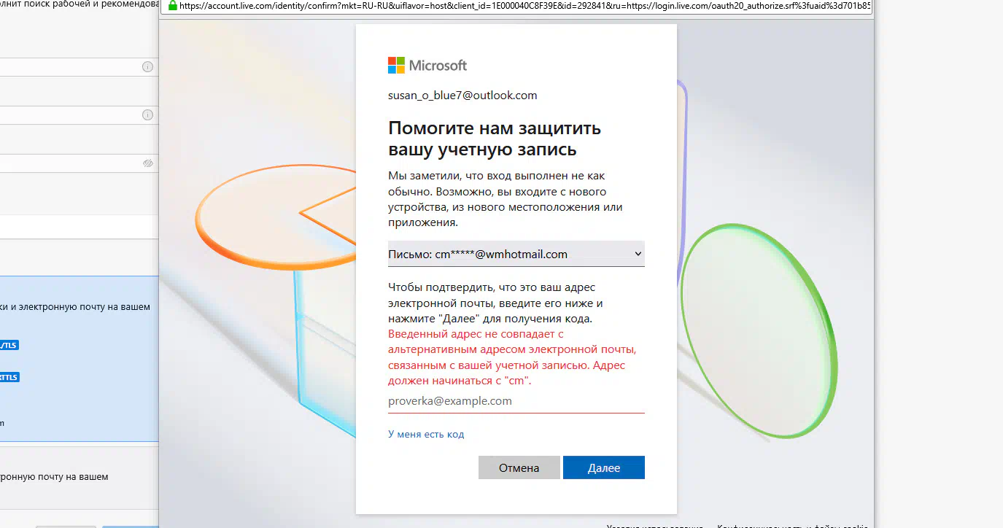Screen dimensions: 1003x528
Task: Click the Microsoft logo in the dialog
Action: pos(427,66)
